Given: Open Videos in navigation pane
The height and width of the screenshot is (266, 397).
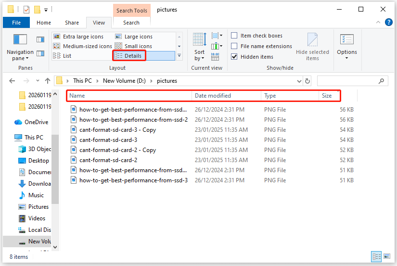Looking at the screenshot, I should coord(32,218).
